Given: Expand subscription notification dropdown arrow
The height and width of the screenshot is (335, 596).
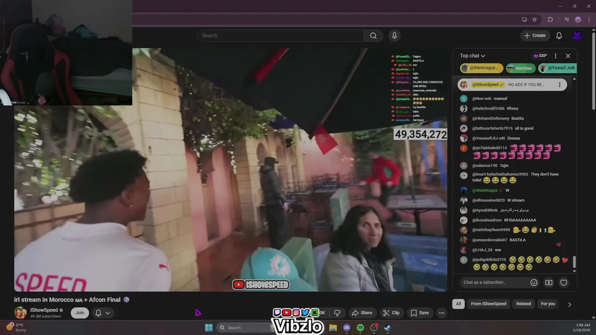Looking at the screenshot, I should pyautogui.click(x=108, y=313).
